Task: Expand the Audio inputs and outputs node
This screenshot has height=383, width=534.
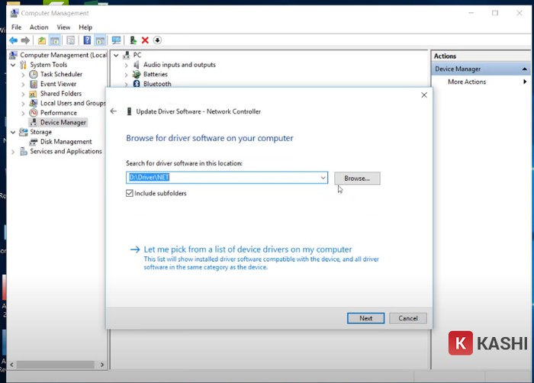Action: [127, 65]
